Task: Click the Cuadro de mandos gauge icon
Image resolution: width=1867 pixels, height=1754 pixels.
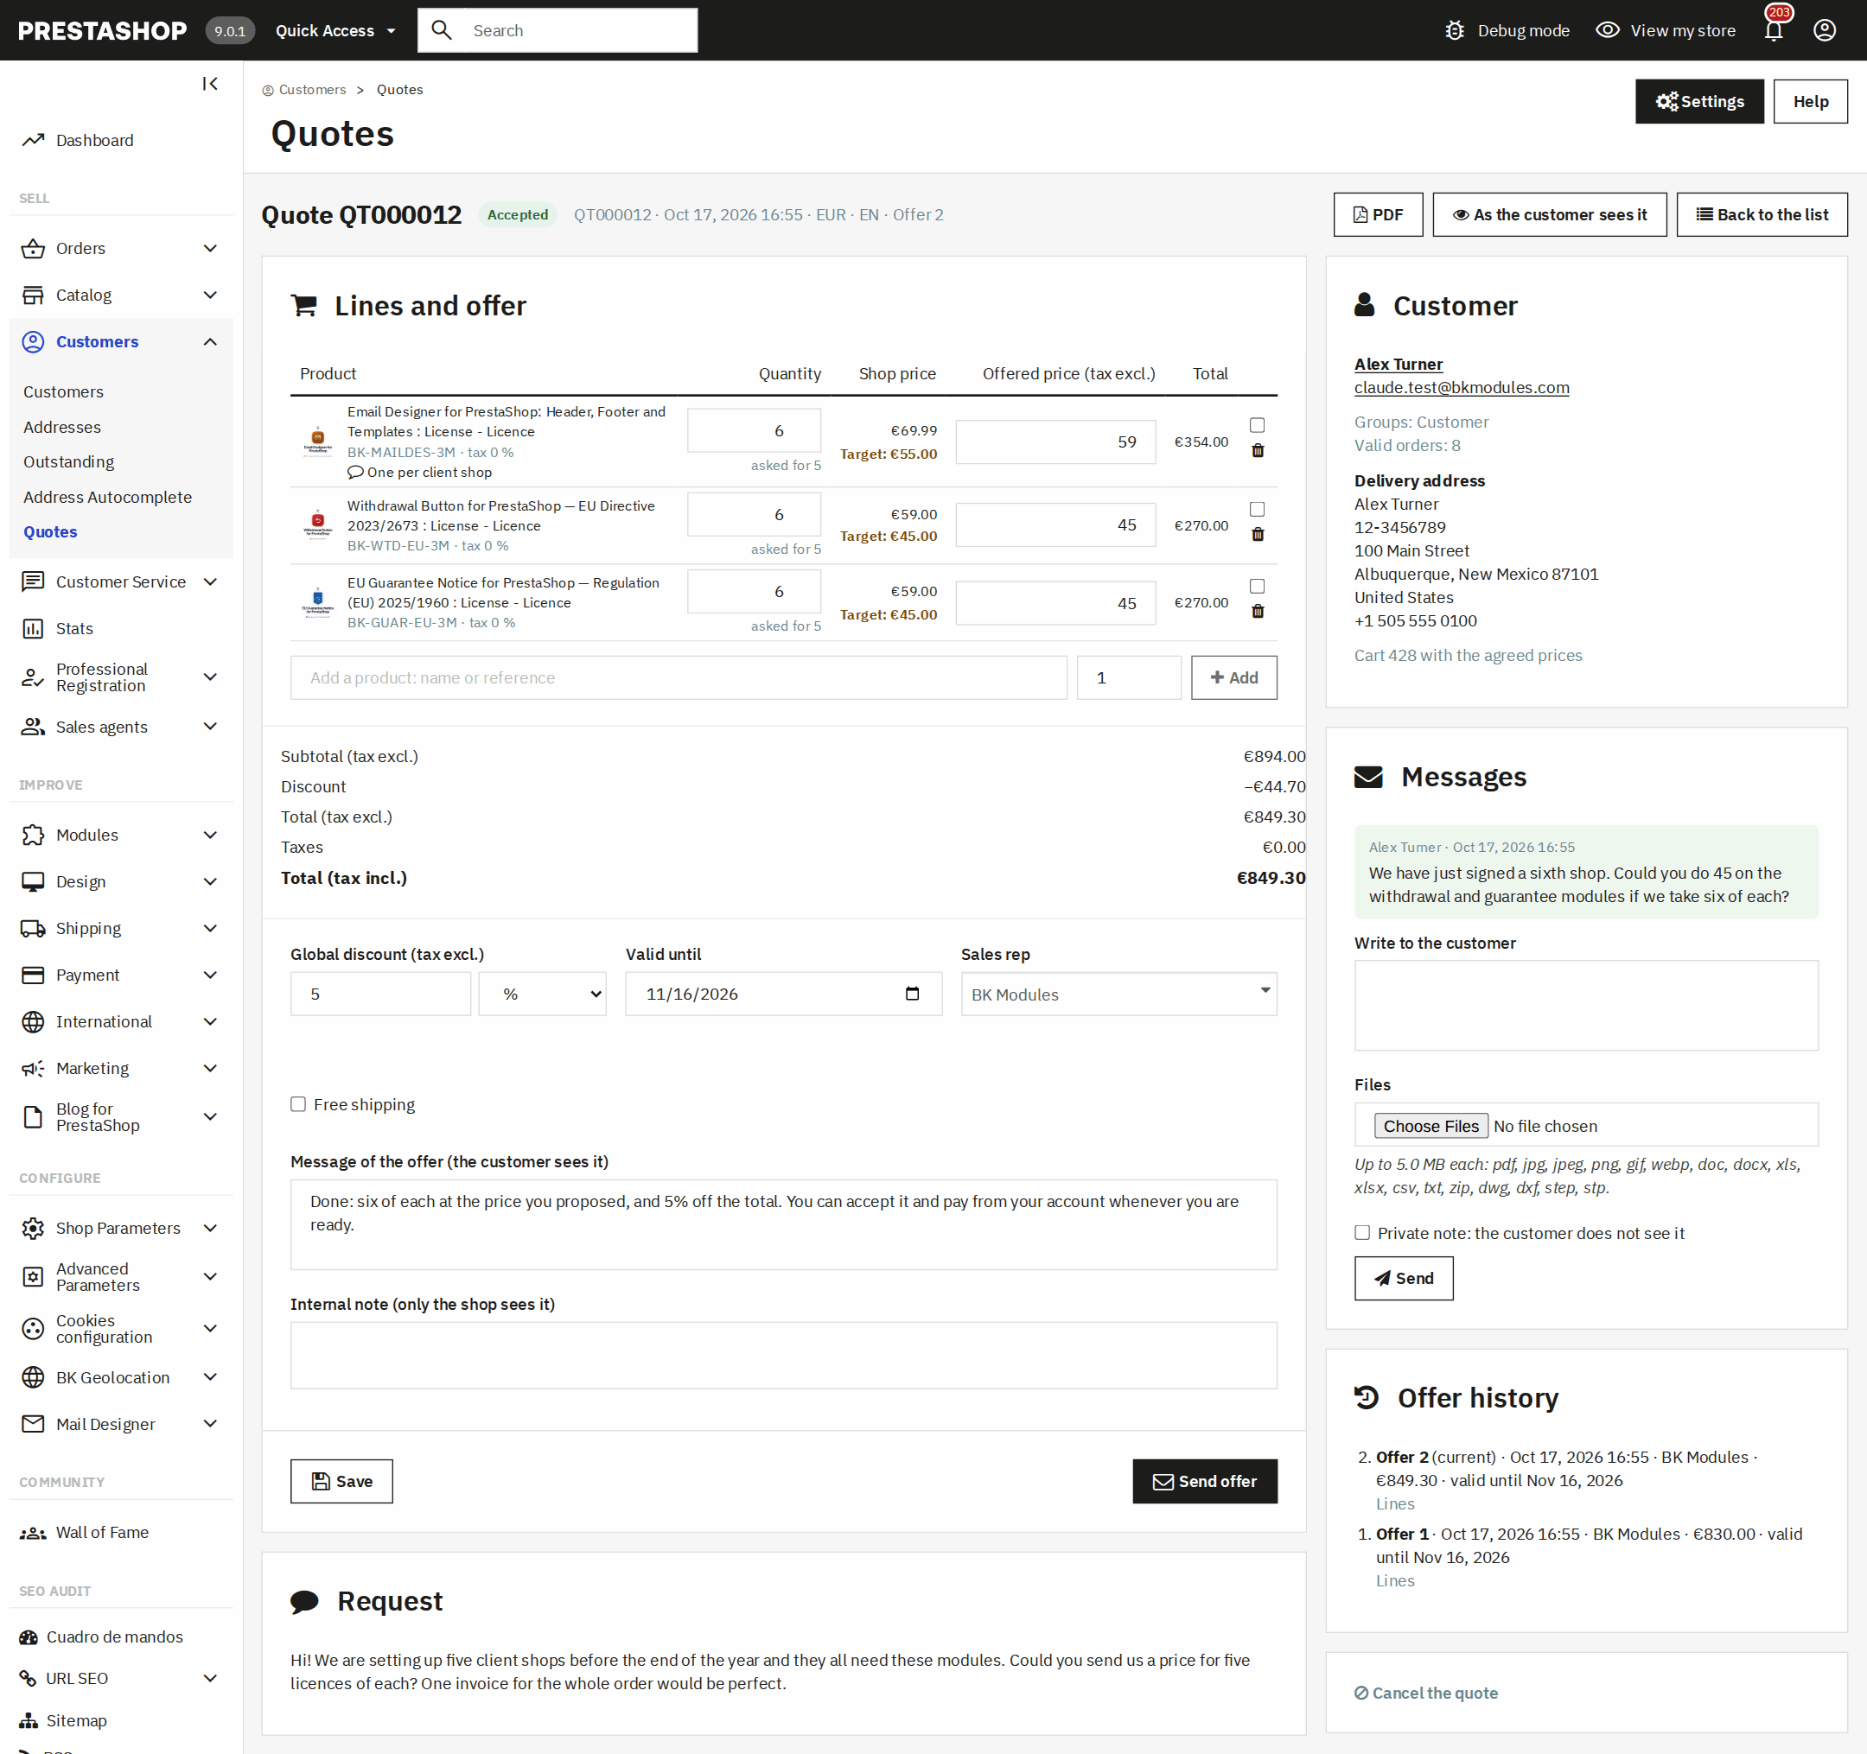Action: pos(29,1636)
